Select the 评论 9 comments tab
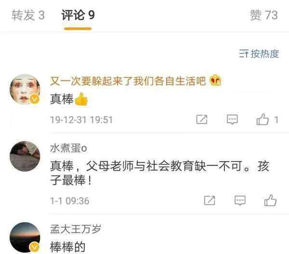Viewport: 289px width, 254px height. (x=78, y=15)
